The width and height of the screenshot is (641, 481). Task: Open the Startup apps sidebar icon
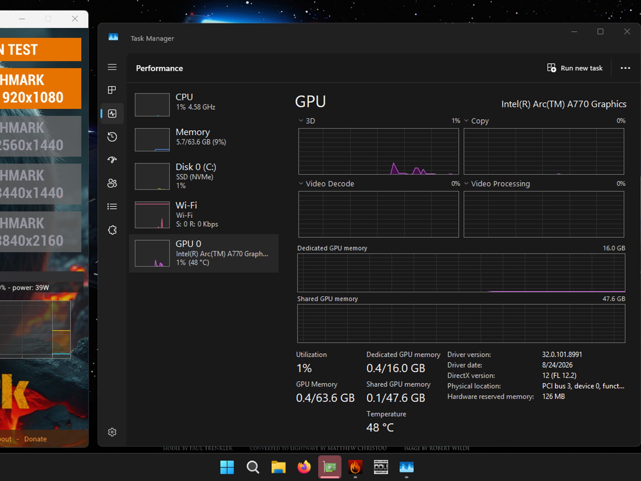(112, 160)
